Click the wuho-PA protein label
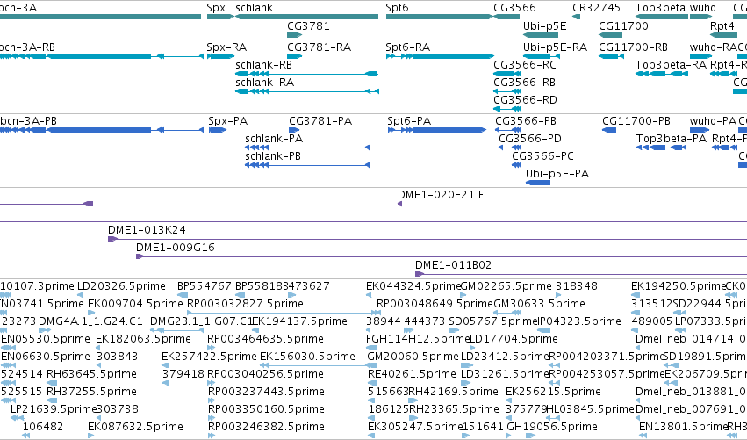747x440 pixels. (713, 121)
